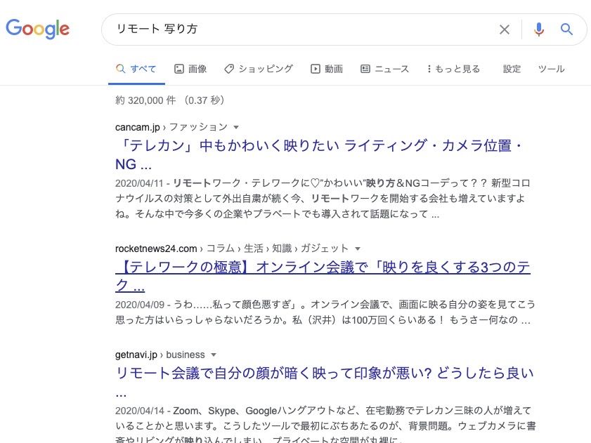Open the ツール tools menu

tap(551, 69)
